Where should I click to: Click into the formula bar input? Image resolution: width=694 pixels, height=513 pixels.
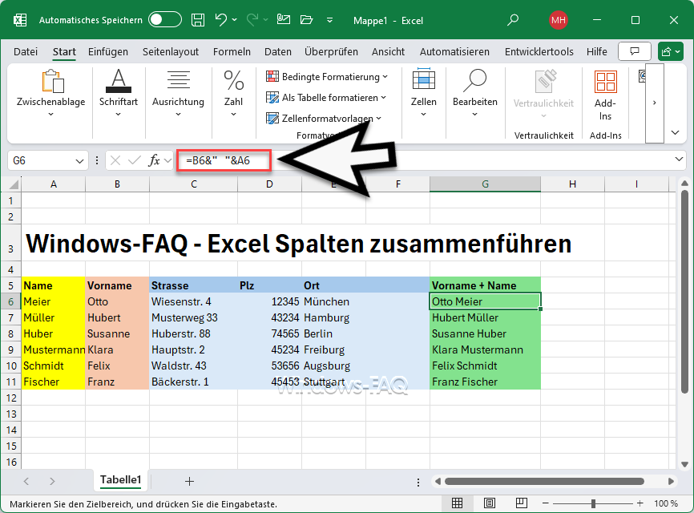[x=425, y=160]
